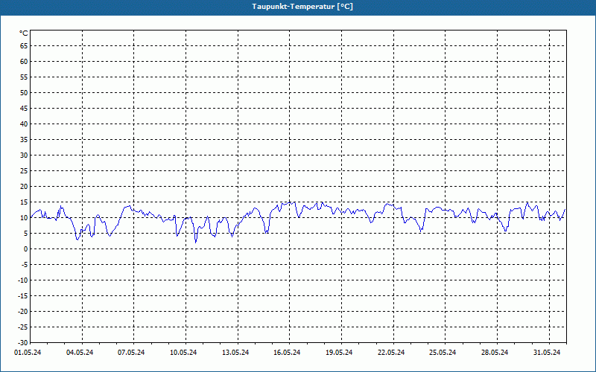The image size is (596, 372).
Task: Click the 30 value on the y-axis
Action: [24, 155]
